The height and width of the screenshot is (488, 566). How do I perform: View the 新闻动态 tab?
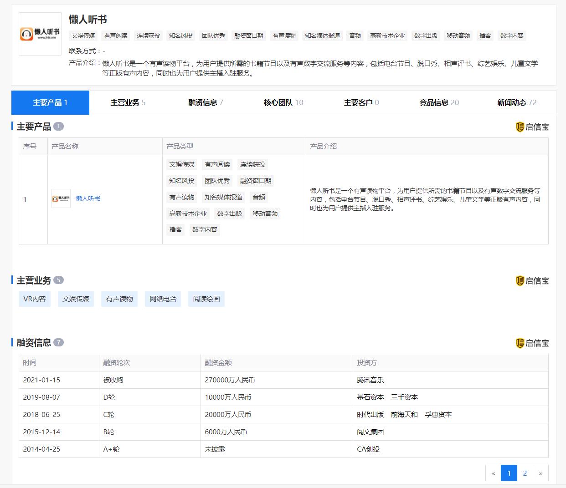[x=516, y=102]
